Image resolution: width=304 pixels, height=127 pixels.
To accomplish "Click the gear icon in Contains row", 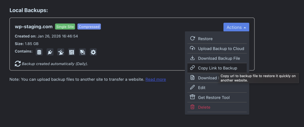I will click(93, 52).
